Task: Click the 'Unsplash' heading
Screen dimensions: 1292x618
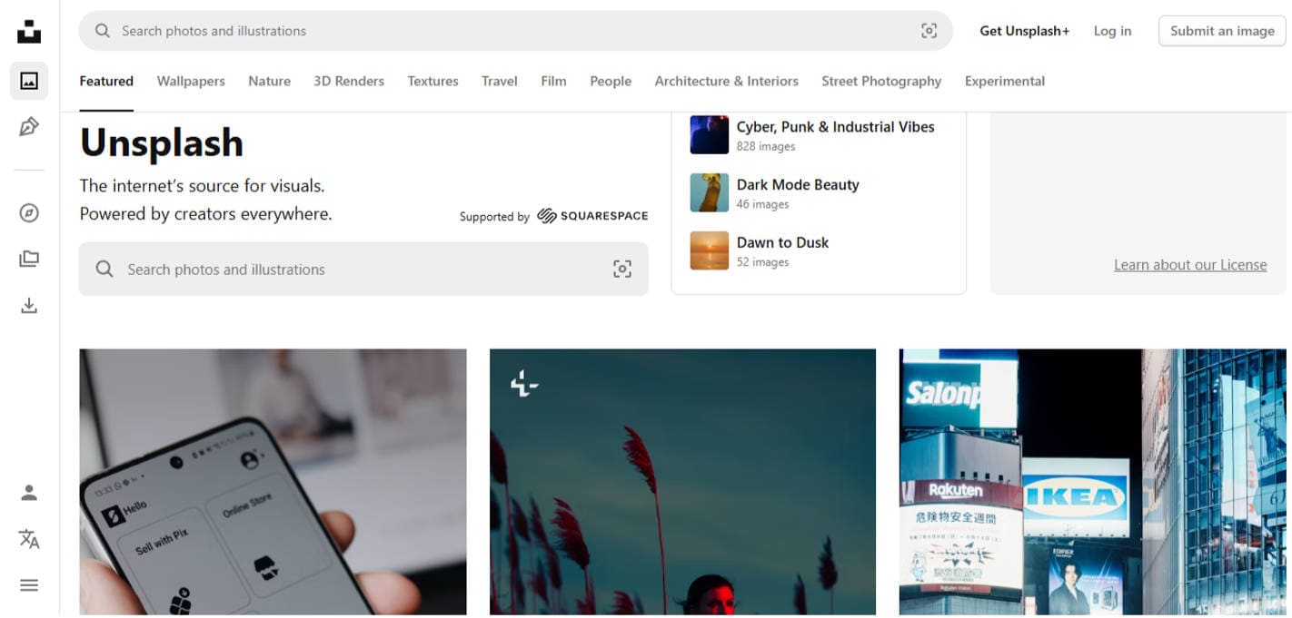Action: [x=162, y=142]
